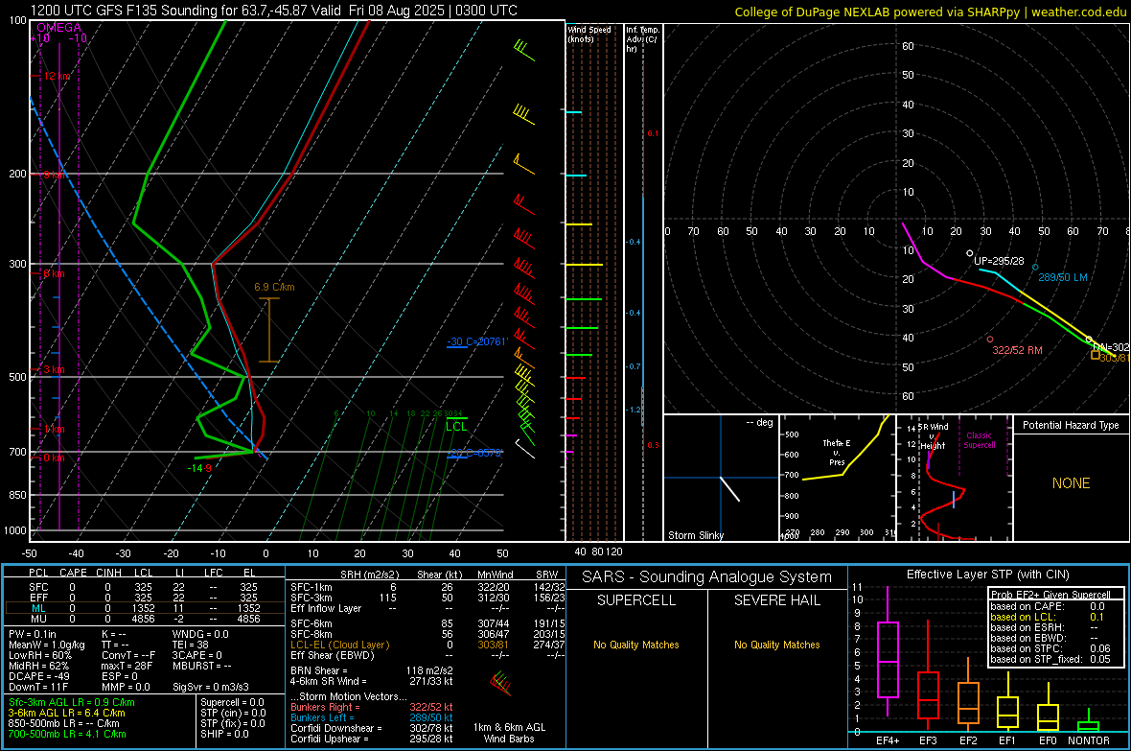Image resolution: width=1131 pixels, height=751 pixels.
Task: Click the 3 km height marker
Action: [54, 369]
